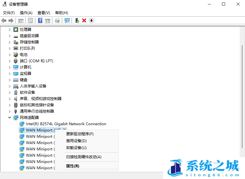Click the vertical scrollbar of device list
This screenshot has width=245, height=179.
click(x=242, y=94)
